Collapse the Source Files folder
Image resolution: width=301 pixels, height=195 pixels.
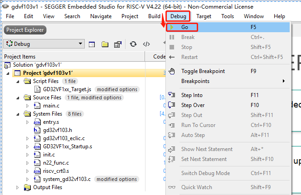click(18, 98)
